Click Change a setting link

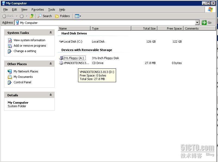(25, 51)
